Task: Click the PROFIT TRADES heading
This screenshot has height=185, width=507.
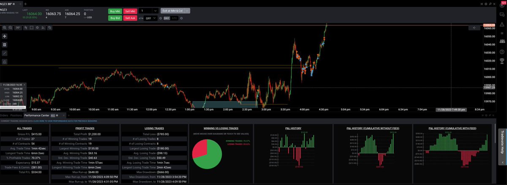Action: (84, 128)
